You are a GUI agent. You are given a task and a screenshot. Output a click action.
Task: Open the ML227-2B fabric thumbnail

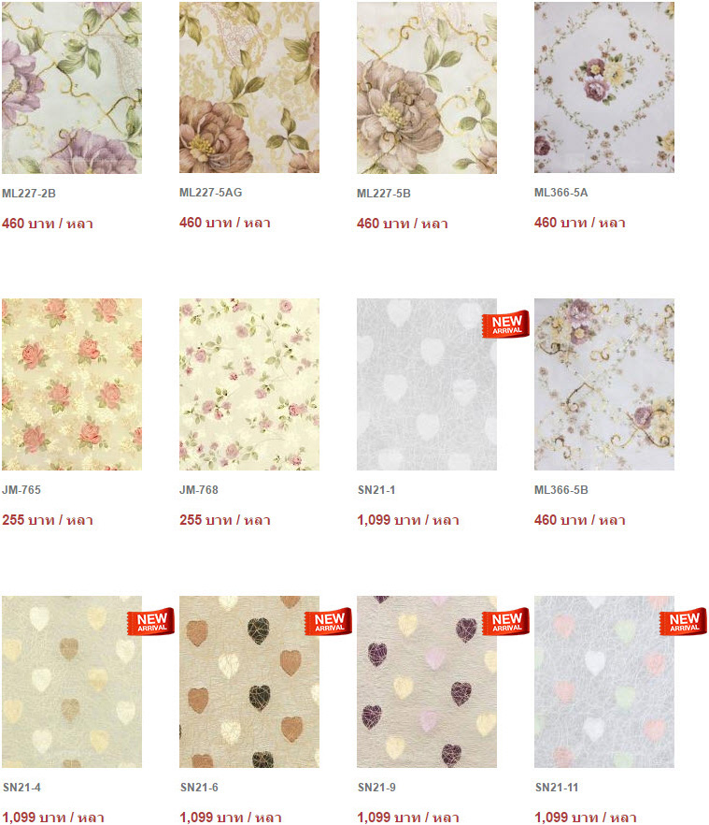(72, 87)
